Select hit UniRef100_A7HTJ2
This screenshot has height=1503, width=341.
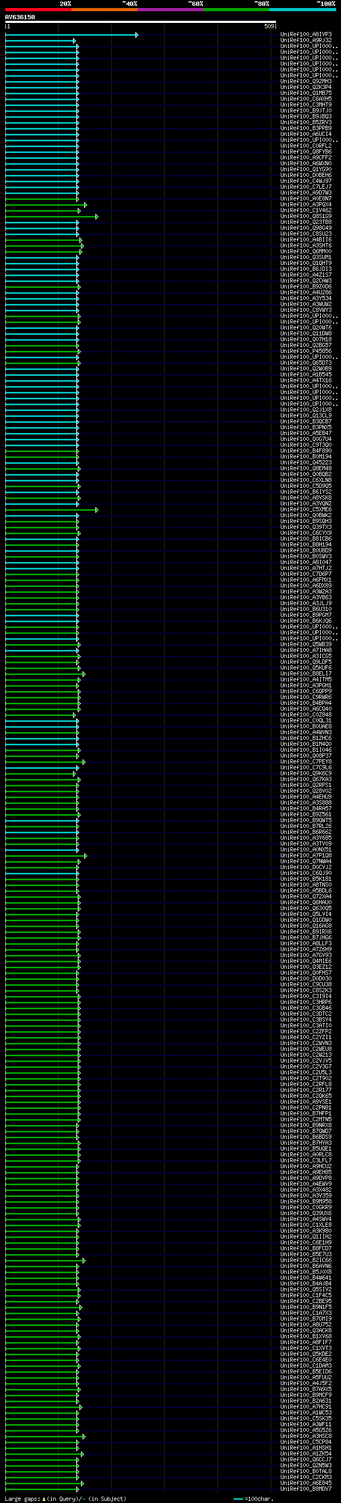[306, 568]
